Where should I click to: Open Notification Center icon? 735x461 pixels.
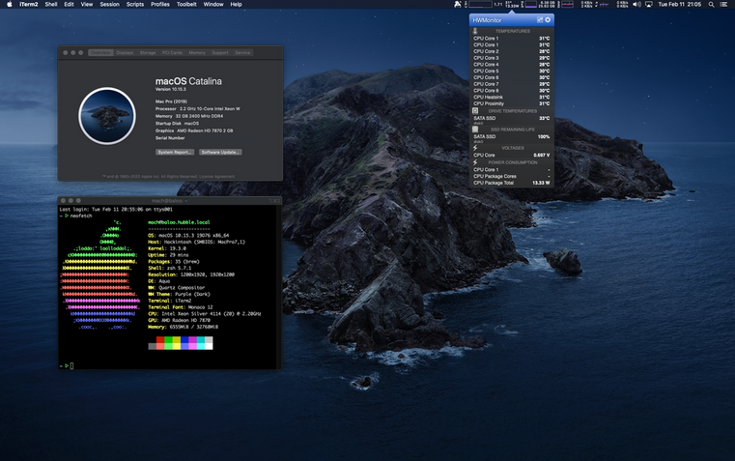pos(723,4)
